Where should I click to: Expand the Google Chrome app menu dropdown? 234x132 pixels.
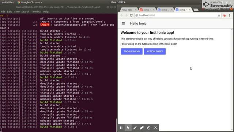[x=30, y=3]
